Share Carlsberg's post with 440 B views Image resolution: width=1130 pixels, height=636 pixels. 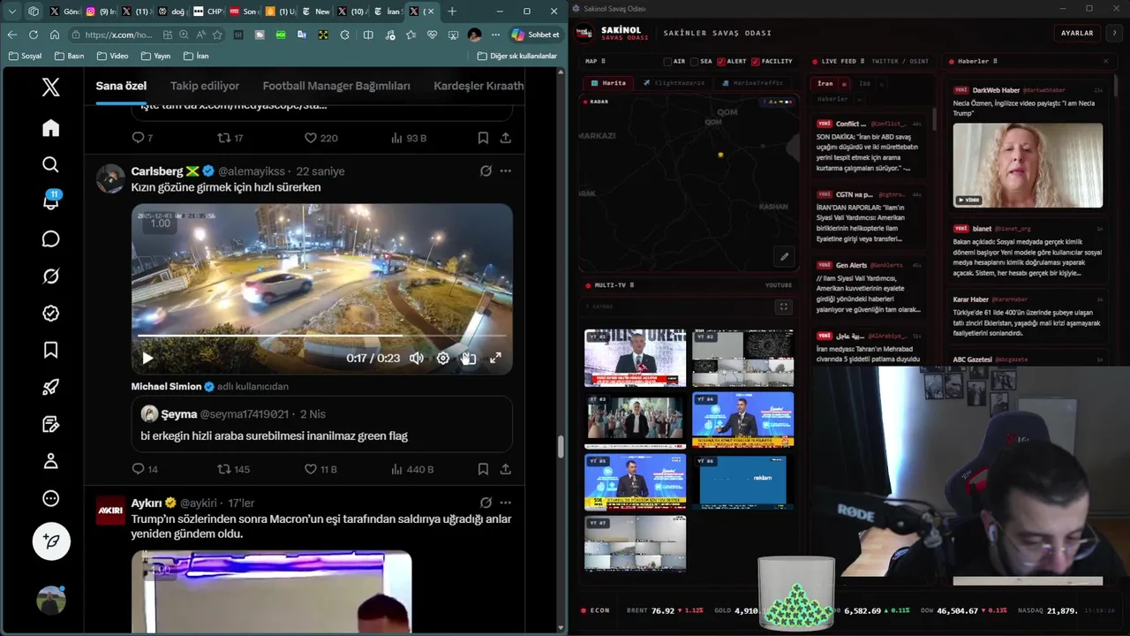point(505,469)
